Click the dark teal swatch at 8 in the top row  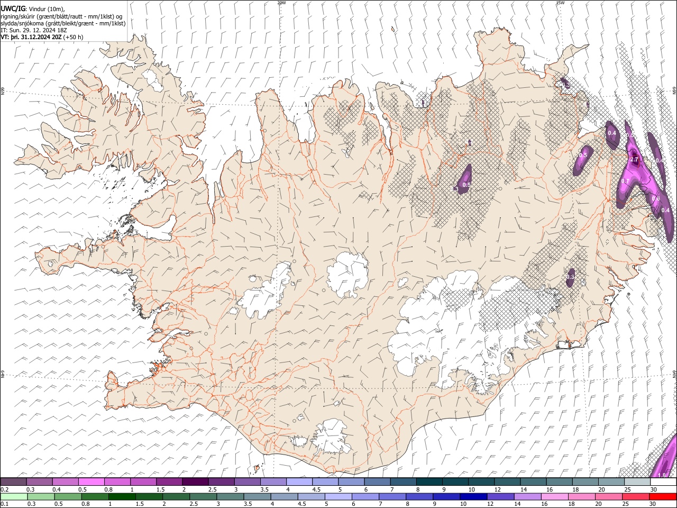pos(429,482)
